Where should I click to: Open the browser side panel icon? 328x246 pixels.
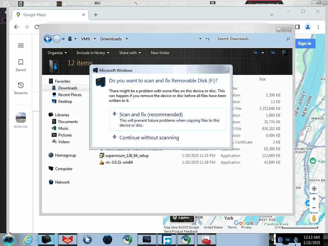pos(298,27)
